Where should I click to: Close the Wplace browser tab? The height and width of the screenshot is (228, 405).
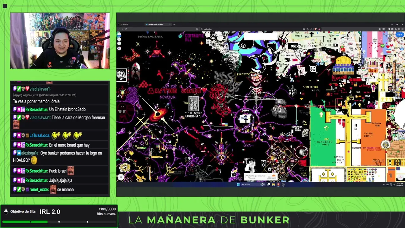tap(170, 24)
